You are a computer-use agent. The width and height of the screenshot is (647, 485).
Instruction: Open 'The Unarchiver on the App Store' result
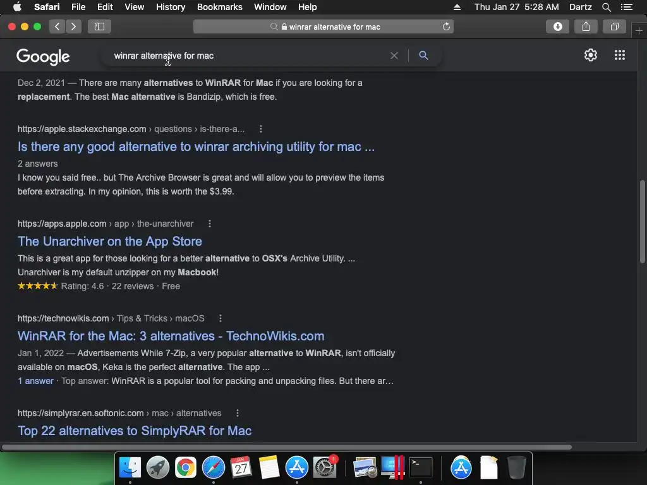click(110, 241)
